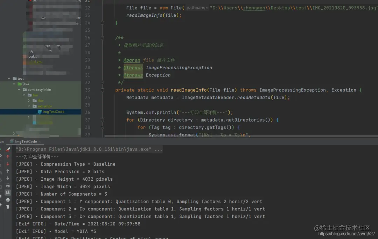Select the ImgTestCode tab in Run panel

(x=26, y=142)
